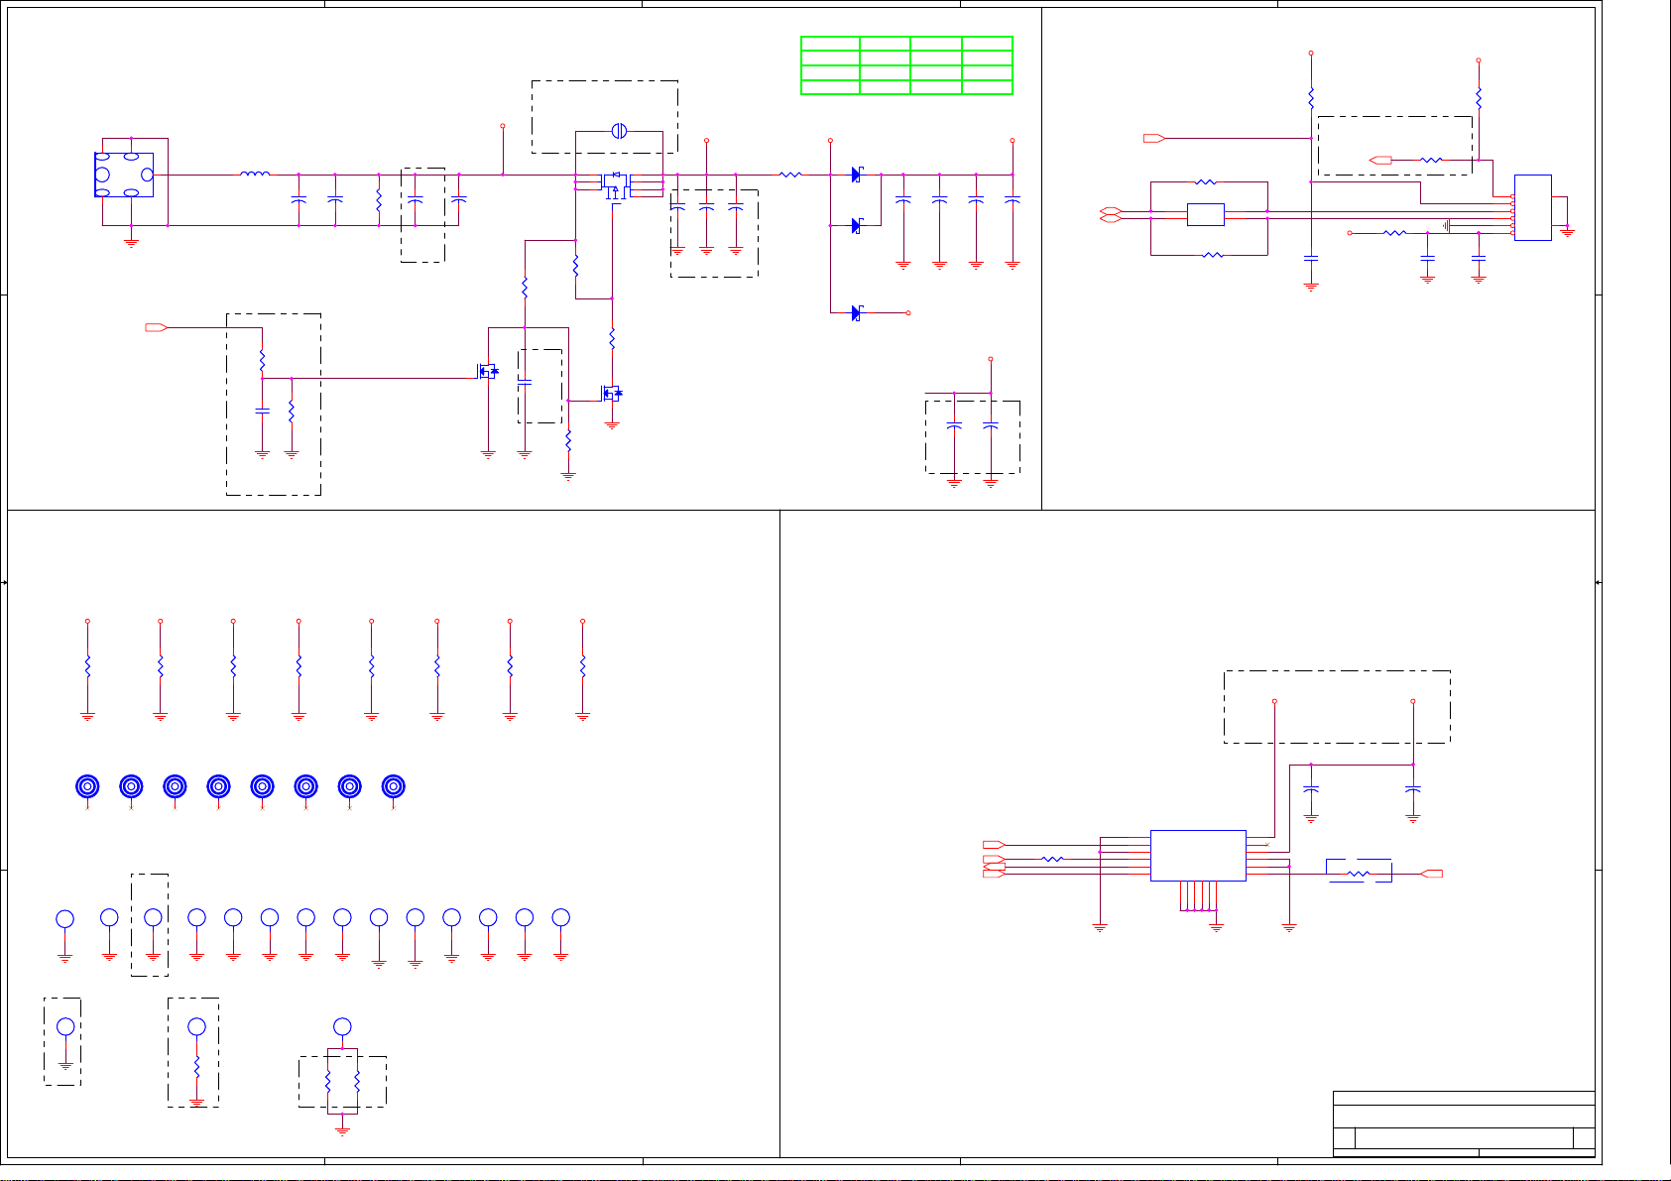The image size is (1671, 1181).
Task: Click the leftmost pull-down resistor in the row
Action: tap(87, 665)
